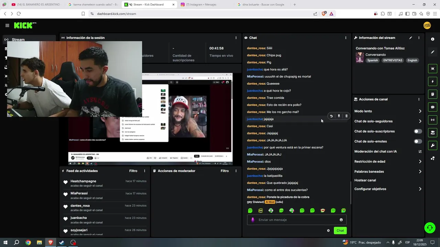Click the document icon in right sidebar
Screen dimensions: 440x247
(433, 94)
